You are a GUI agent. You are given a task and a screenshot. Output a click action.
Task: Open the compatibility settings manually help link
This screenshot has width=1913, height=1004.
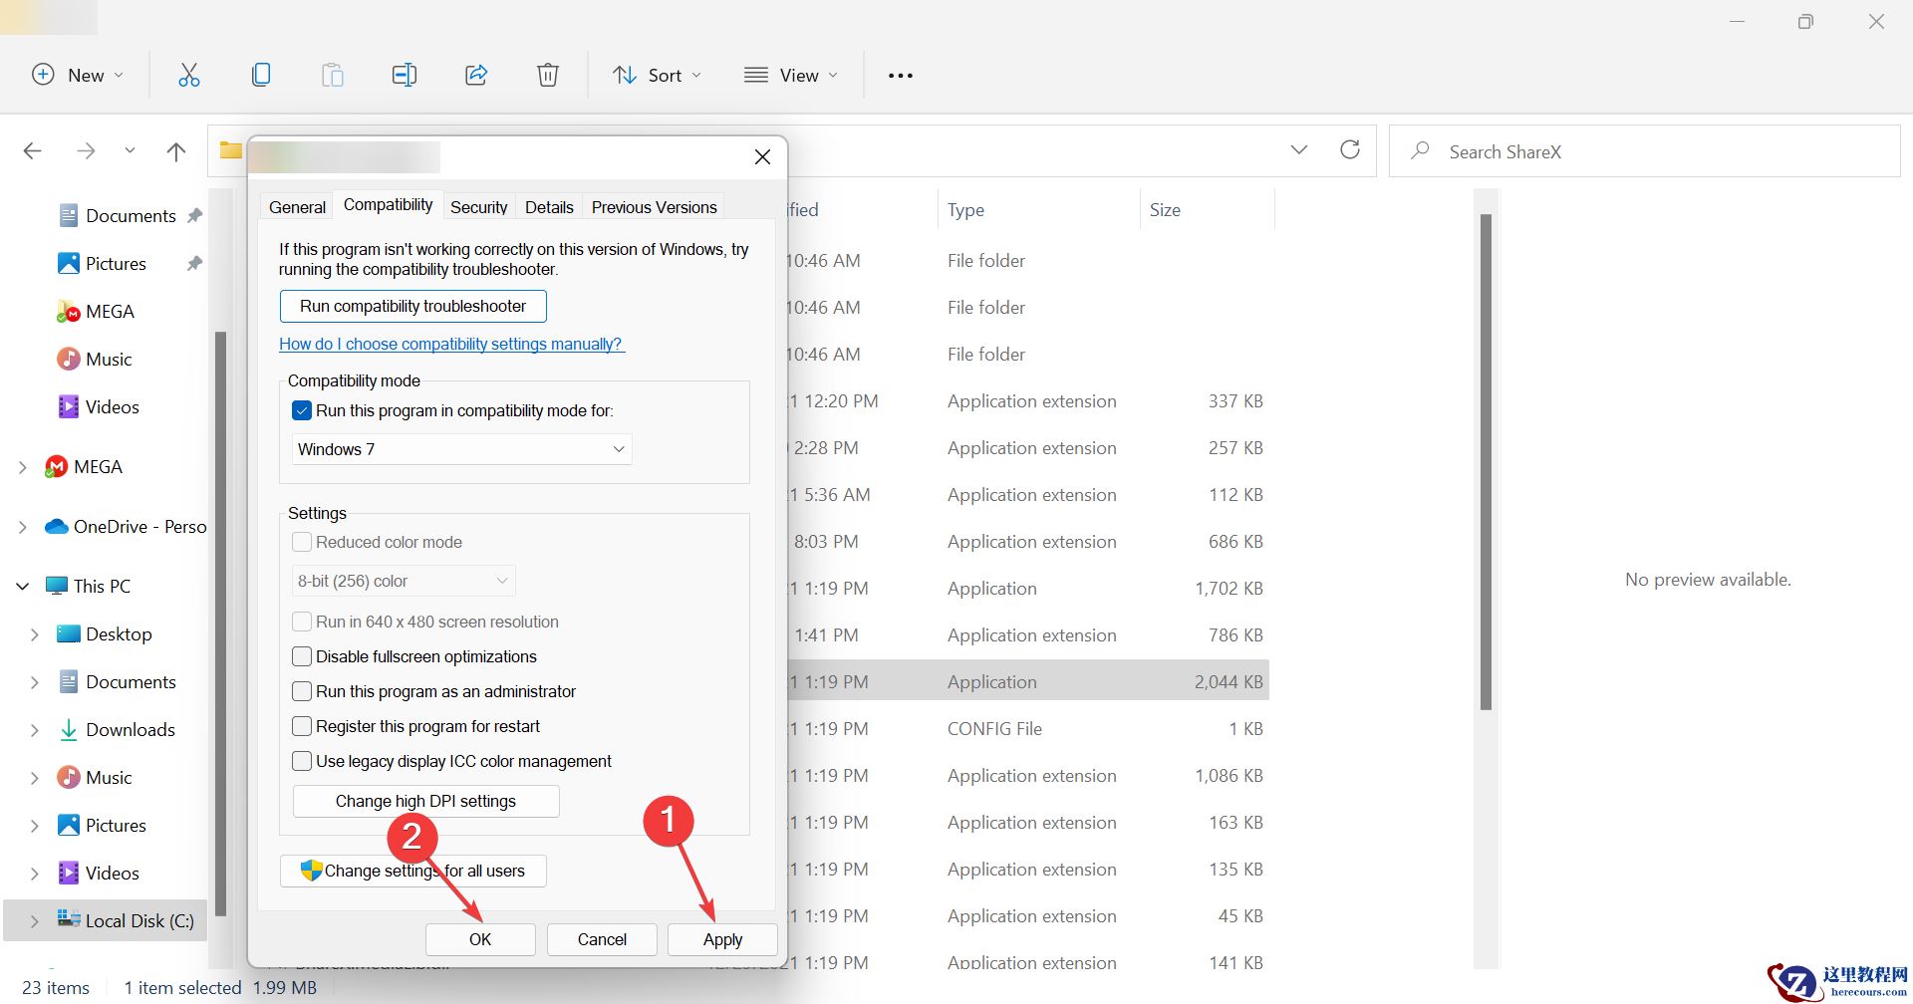point(450,344)
